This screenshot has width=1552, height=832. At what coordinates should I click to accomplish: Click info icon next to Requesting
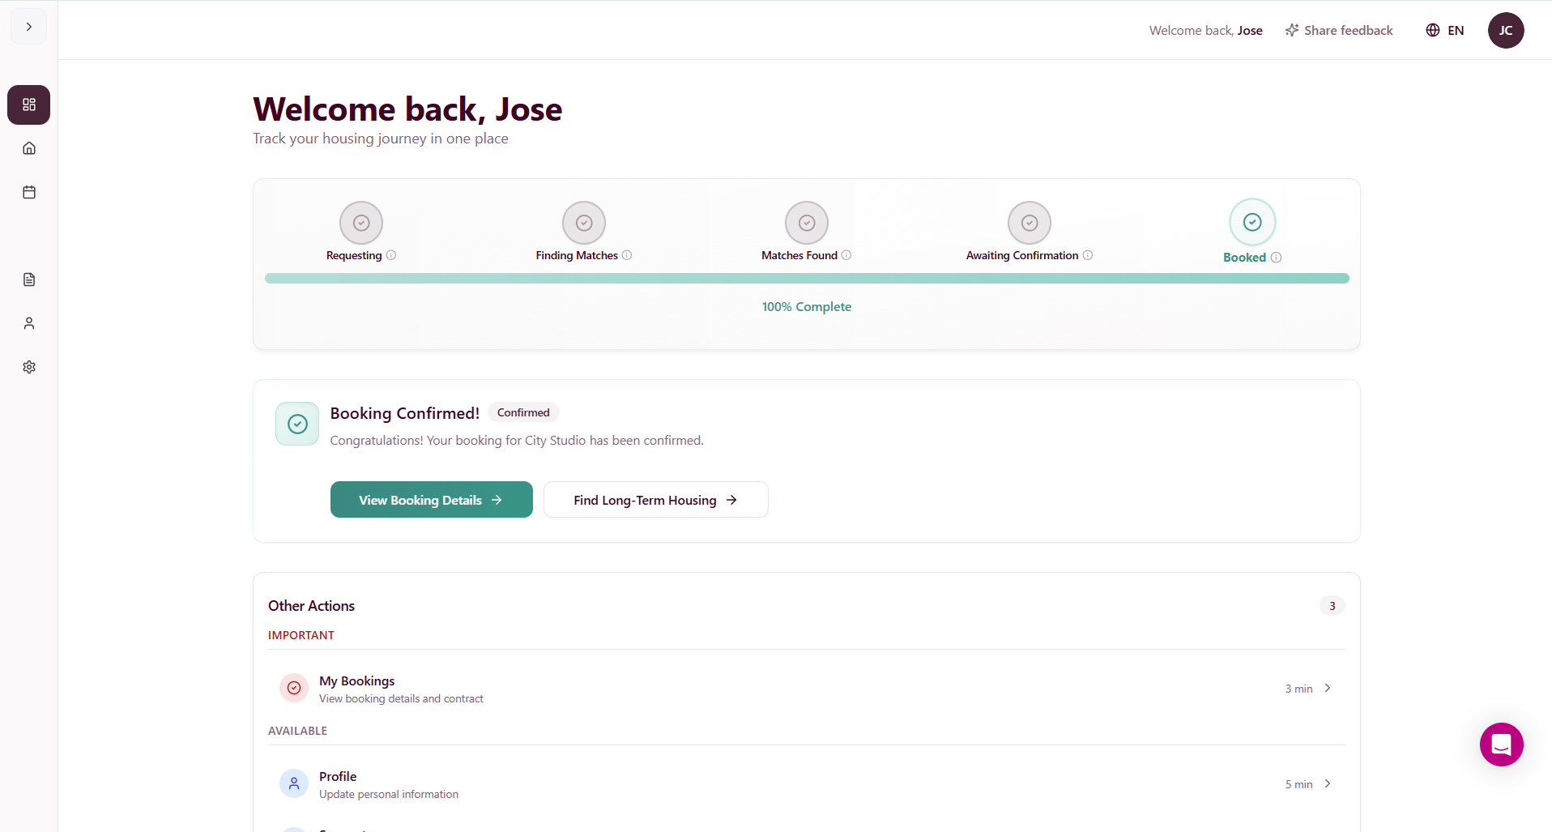click(391, 255)
